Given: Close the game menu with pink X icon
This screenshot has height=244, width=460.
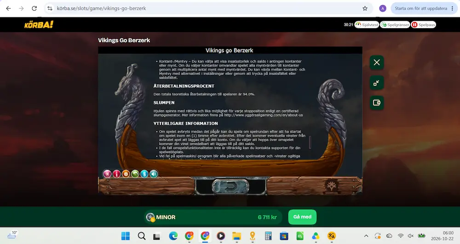Looking at the screenshot, I should click(107, 174).
